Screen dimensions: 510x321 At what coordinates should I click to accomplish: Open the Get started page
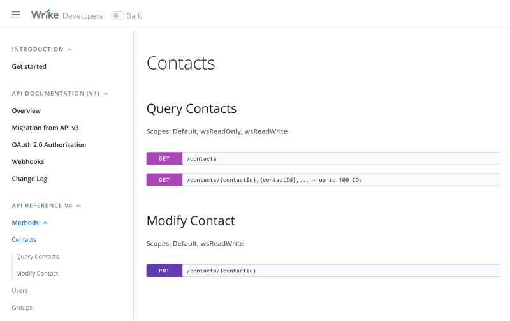[x=29, y=66]
